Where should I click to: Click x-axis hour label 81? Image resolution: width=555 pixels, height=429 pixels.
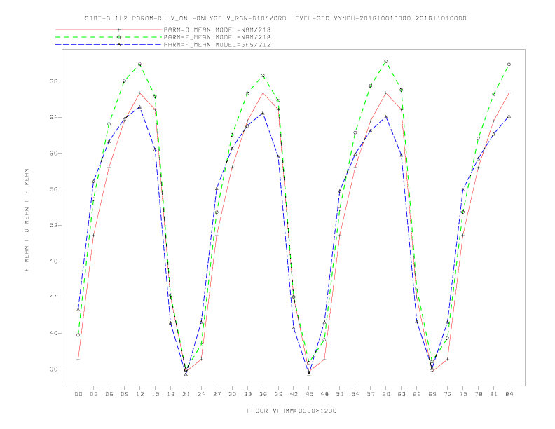point(494,394)
